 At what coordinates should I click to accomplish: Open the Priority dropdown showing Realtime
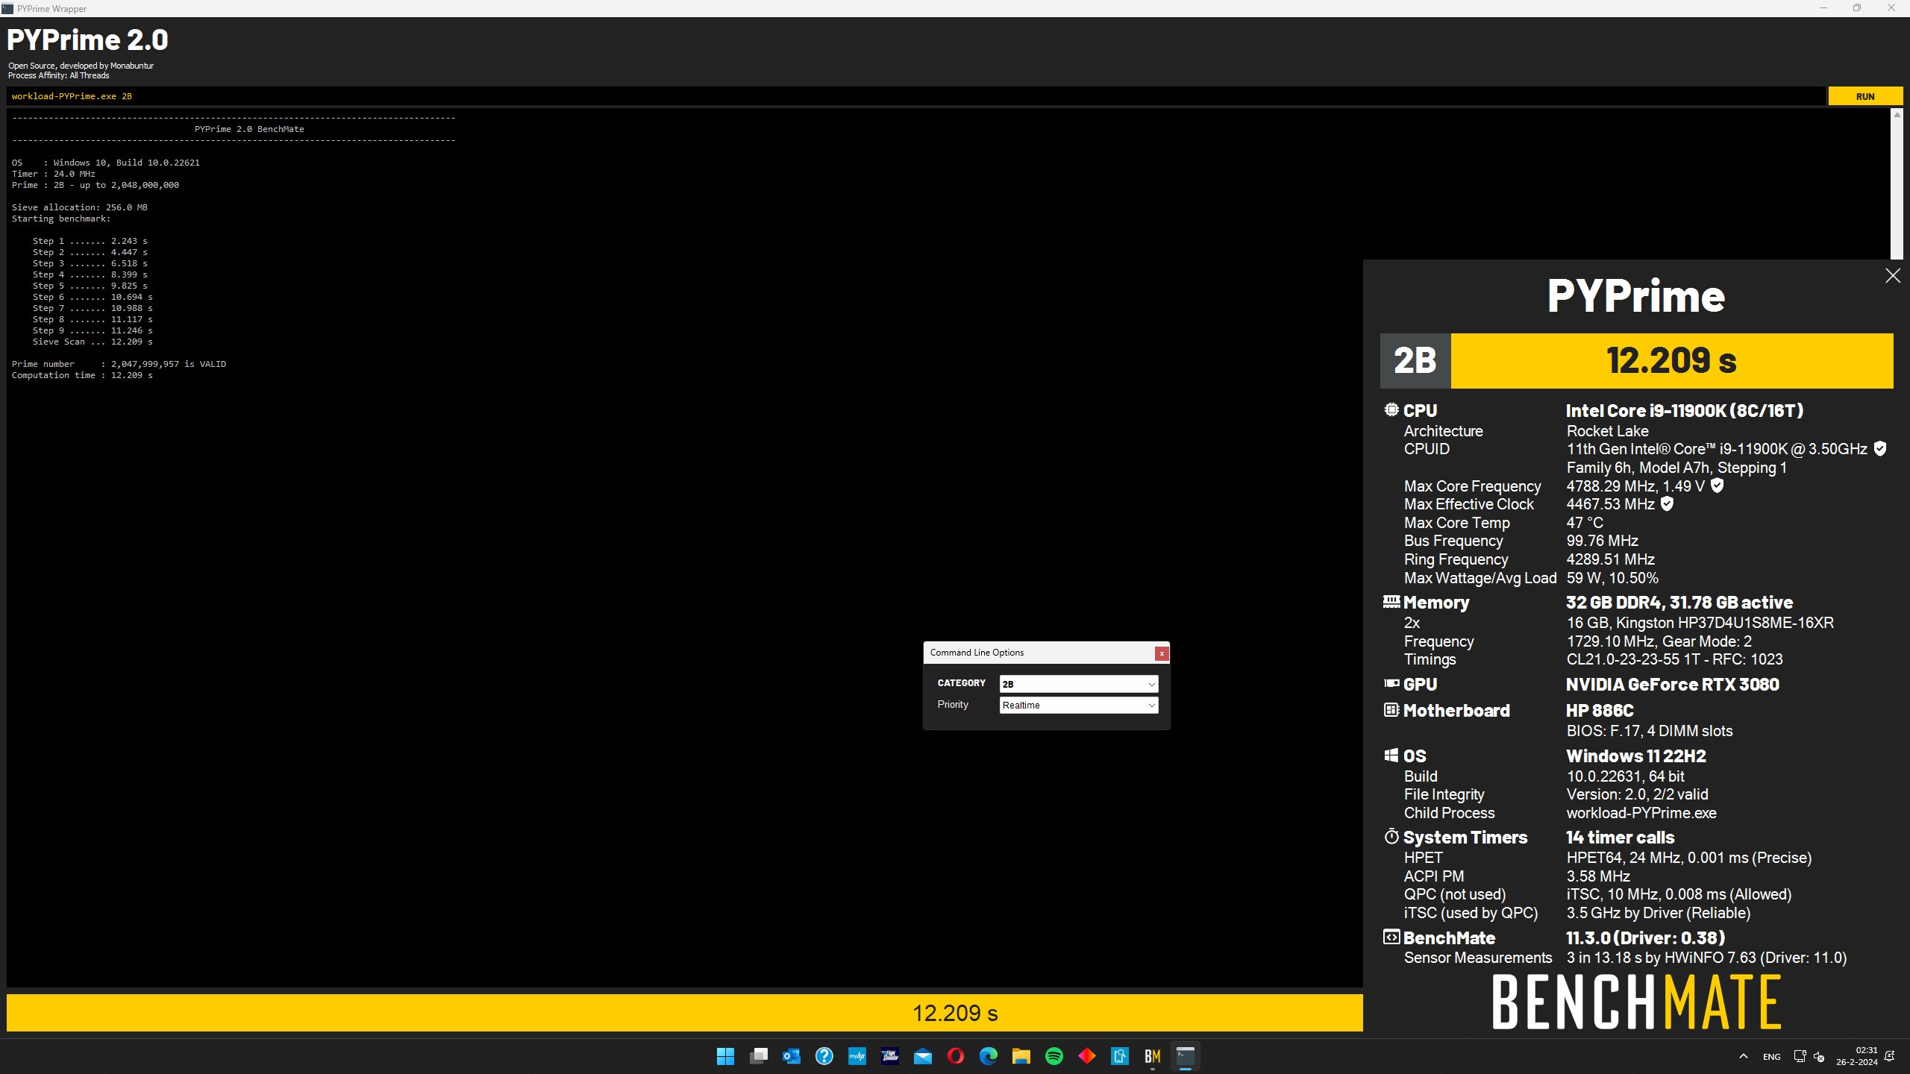[x=1079, y=705]
